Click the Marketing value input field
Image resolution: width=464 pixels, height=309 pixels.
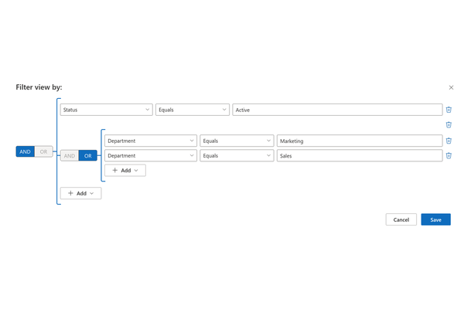tap(360, 141)
